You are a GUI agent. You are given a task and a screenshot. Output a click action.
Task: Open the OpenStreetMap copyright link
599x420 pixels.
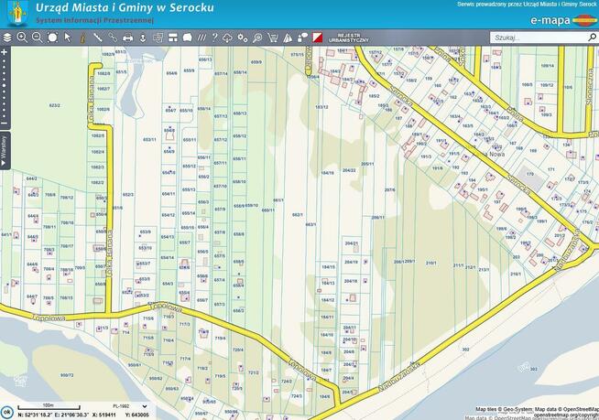tap(564, 415)
